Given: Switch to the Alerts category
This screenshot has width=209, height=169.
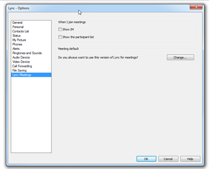Looking at the screenshot, I should point(31,49).
